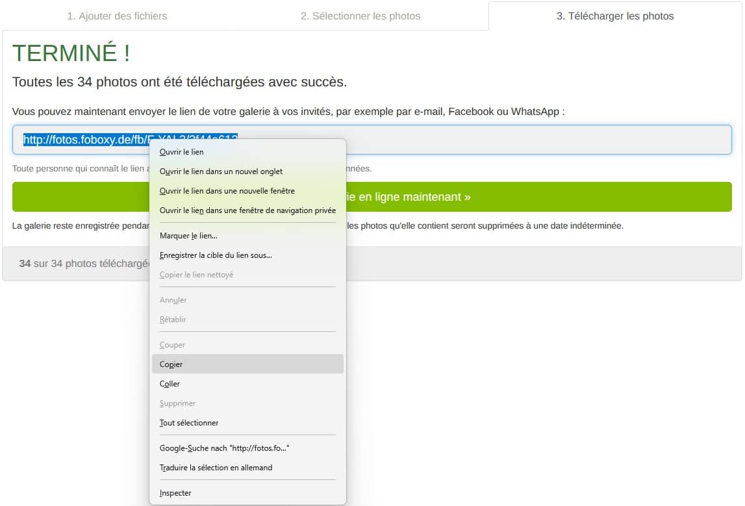Image resolution: width=745 pixels, height=506 pixels.
Task: Run the Google-Suche nach selected link
Action: coord(224,448)
